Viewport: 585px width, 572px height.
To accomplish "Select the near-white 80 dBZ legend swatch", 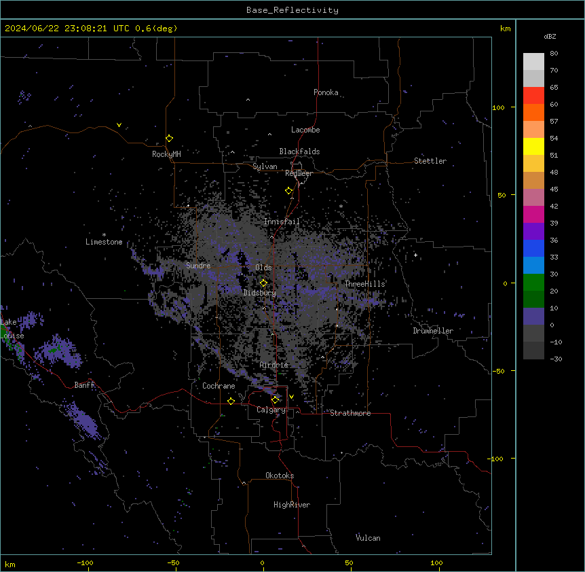I will (533, 62).
